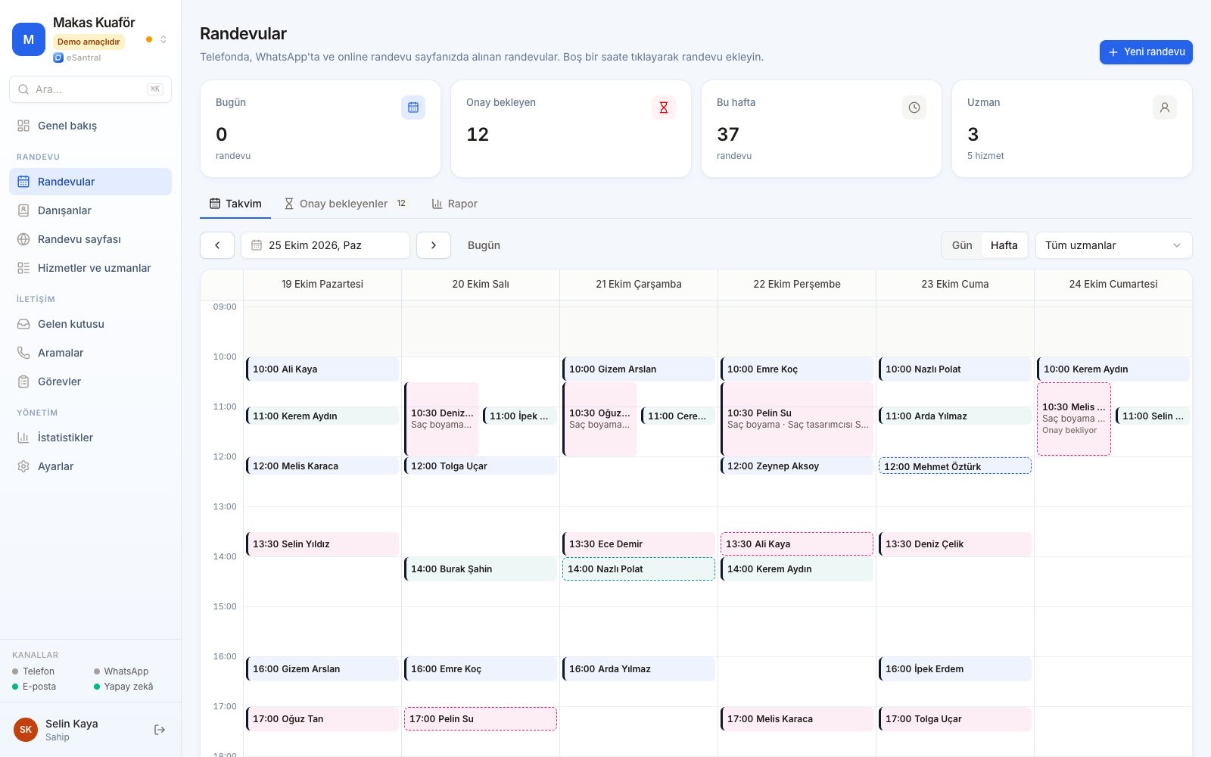
Task: Expand the Tüm uzmanlar dropdown
Action: 1114,245
